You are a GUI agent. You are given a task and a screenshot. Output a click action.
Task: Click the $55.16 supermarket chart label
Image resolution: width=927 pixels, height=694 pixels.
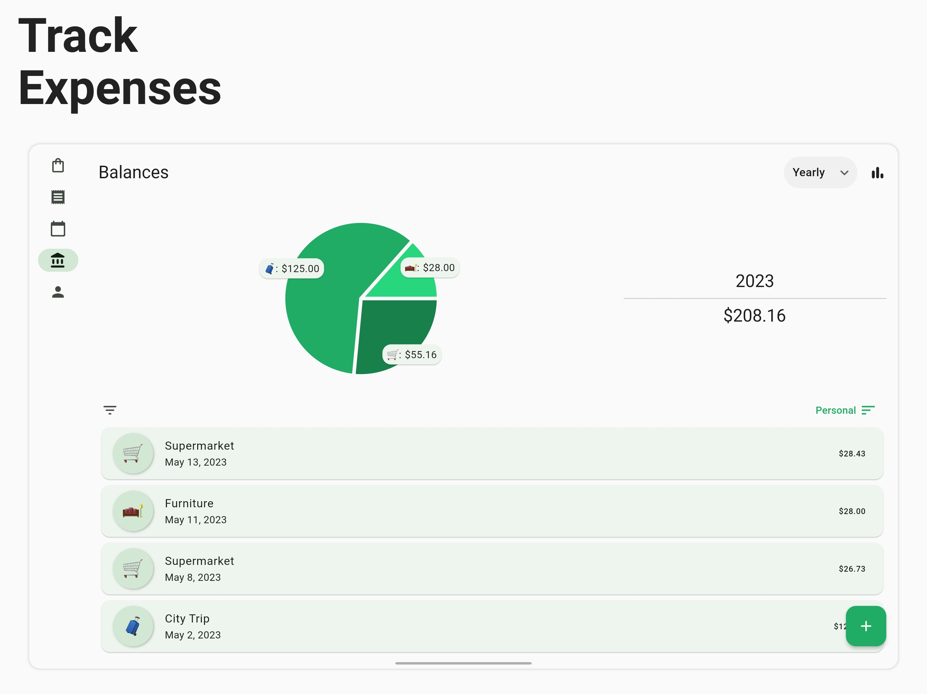(412, 355)
